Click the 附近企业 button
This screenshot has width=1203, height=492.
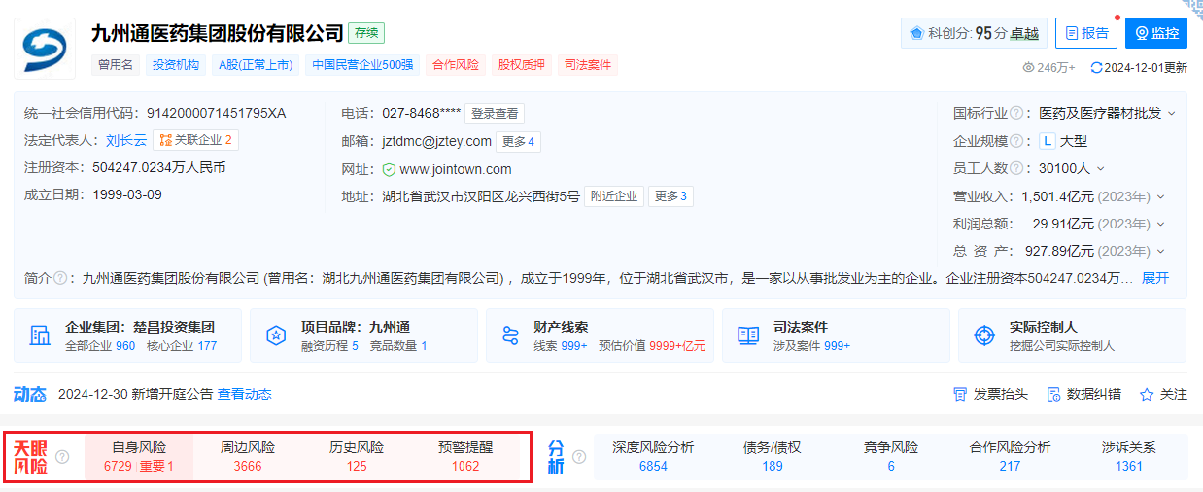614,196
